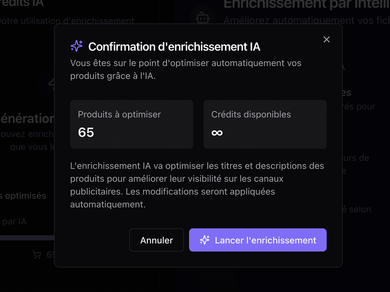Viewport: 390px width, 292px height.
Task: Click the robot icon behind the dialog
Action: 203,17
